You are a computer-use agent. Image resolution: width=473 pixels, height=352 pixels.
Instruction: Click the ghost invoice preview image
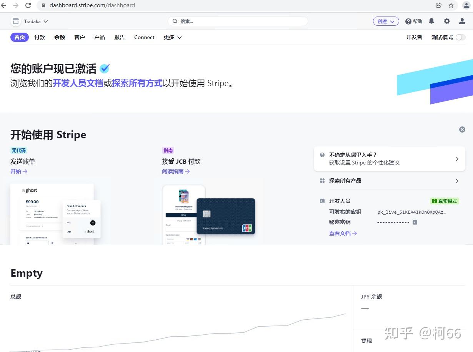point(56,214)
